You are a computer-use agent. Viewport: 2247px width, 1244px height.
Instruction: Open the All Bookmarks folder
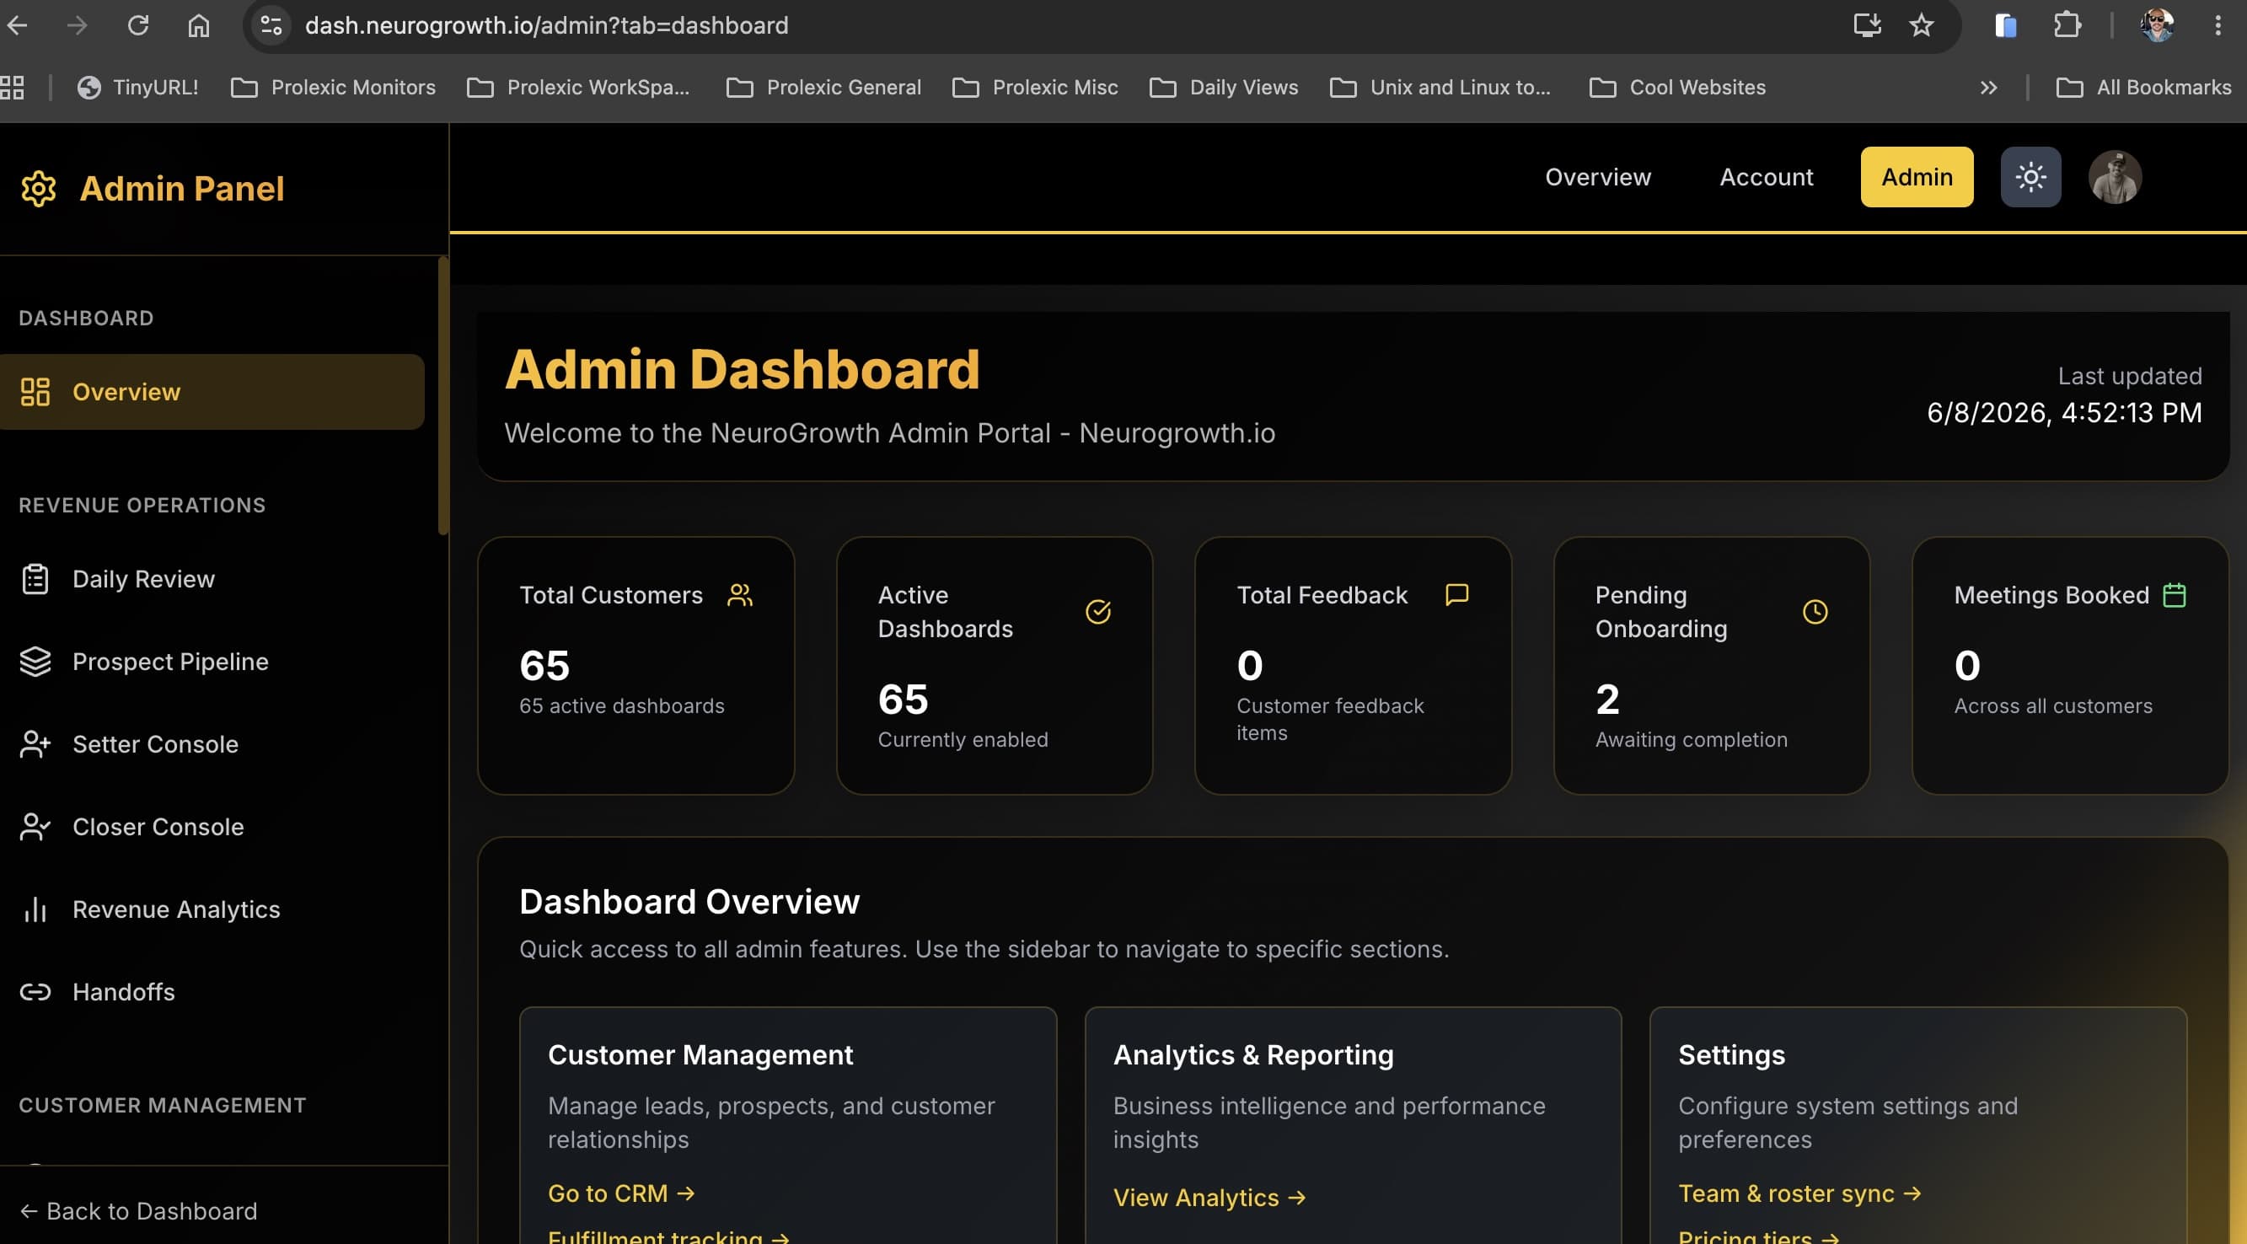point(2143,88)
